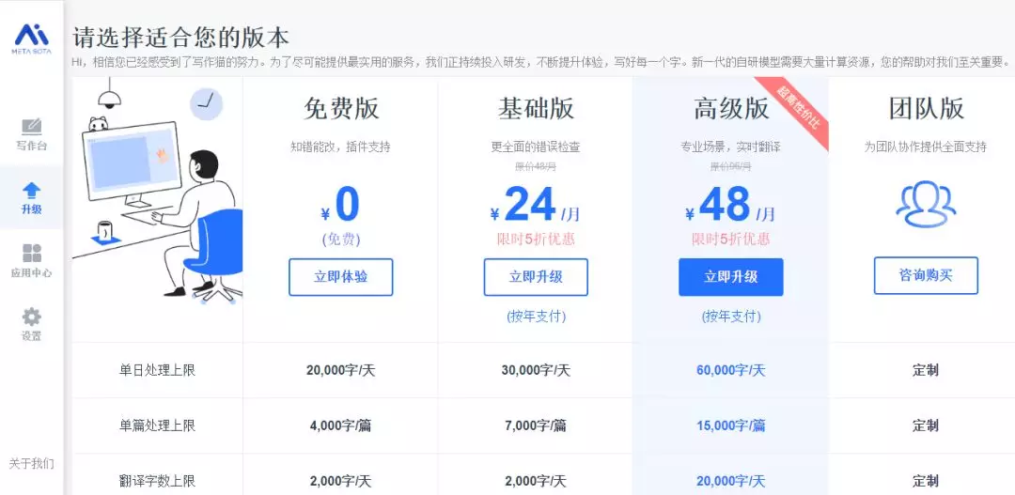Click the 4,000字/篇 cell

pos(340,425)
